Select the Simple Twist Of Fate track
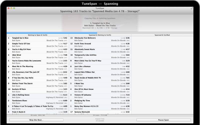The image size is (200, 125). tap(38, 45)
